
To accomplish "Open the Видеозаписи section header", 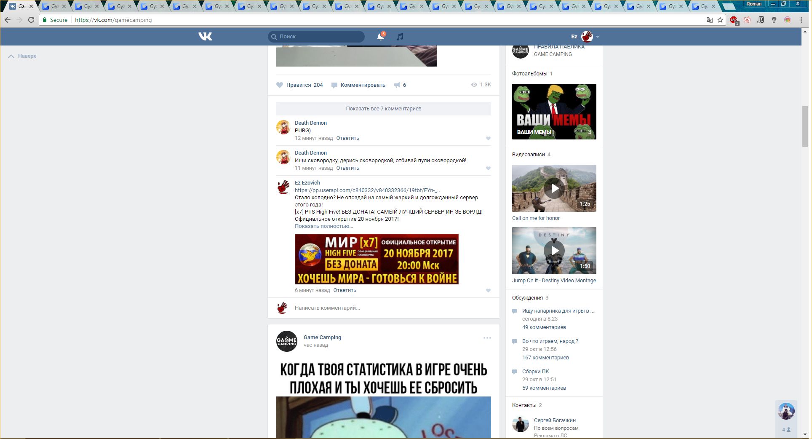I will coord(529,155).
